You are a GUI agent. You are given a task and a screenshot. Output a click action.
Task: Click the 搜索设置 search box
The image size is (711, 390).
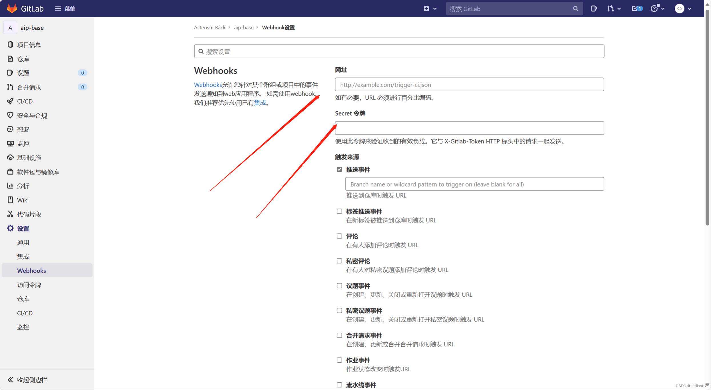(399, 51)
